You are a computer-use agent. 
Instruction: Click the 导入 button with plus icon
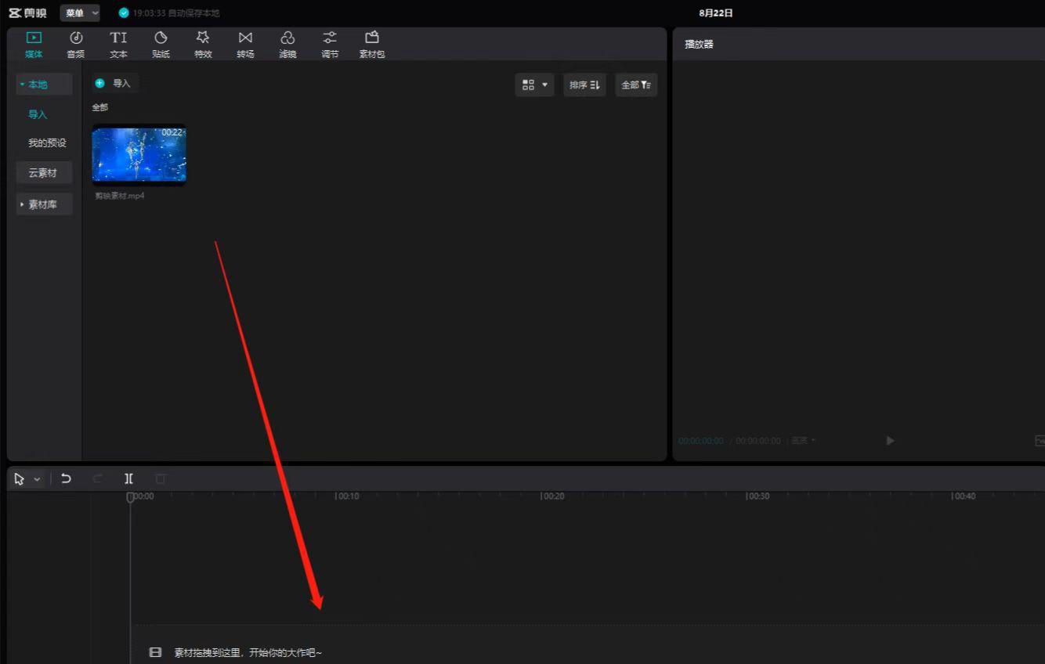[114, 83]
